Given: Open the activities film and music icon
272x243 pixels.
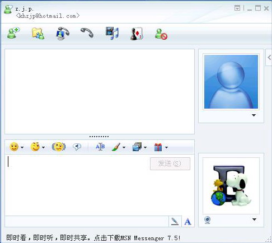Looking at the screenshot, I should click(x=112, y=33).
